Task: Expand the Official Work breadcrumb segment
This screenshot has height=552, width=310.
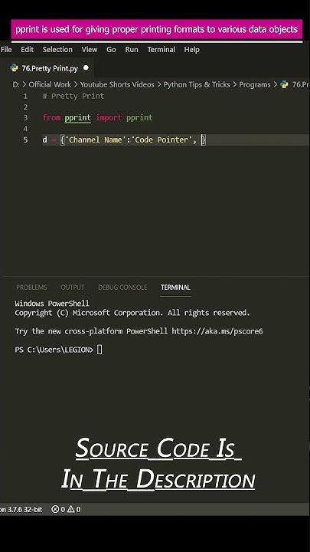Action: [50, 84]
